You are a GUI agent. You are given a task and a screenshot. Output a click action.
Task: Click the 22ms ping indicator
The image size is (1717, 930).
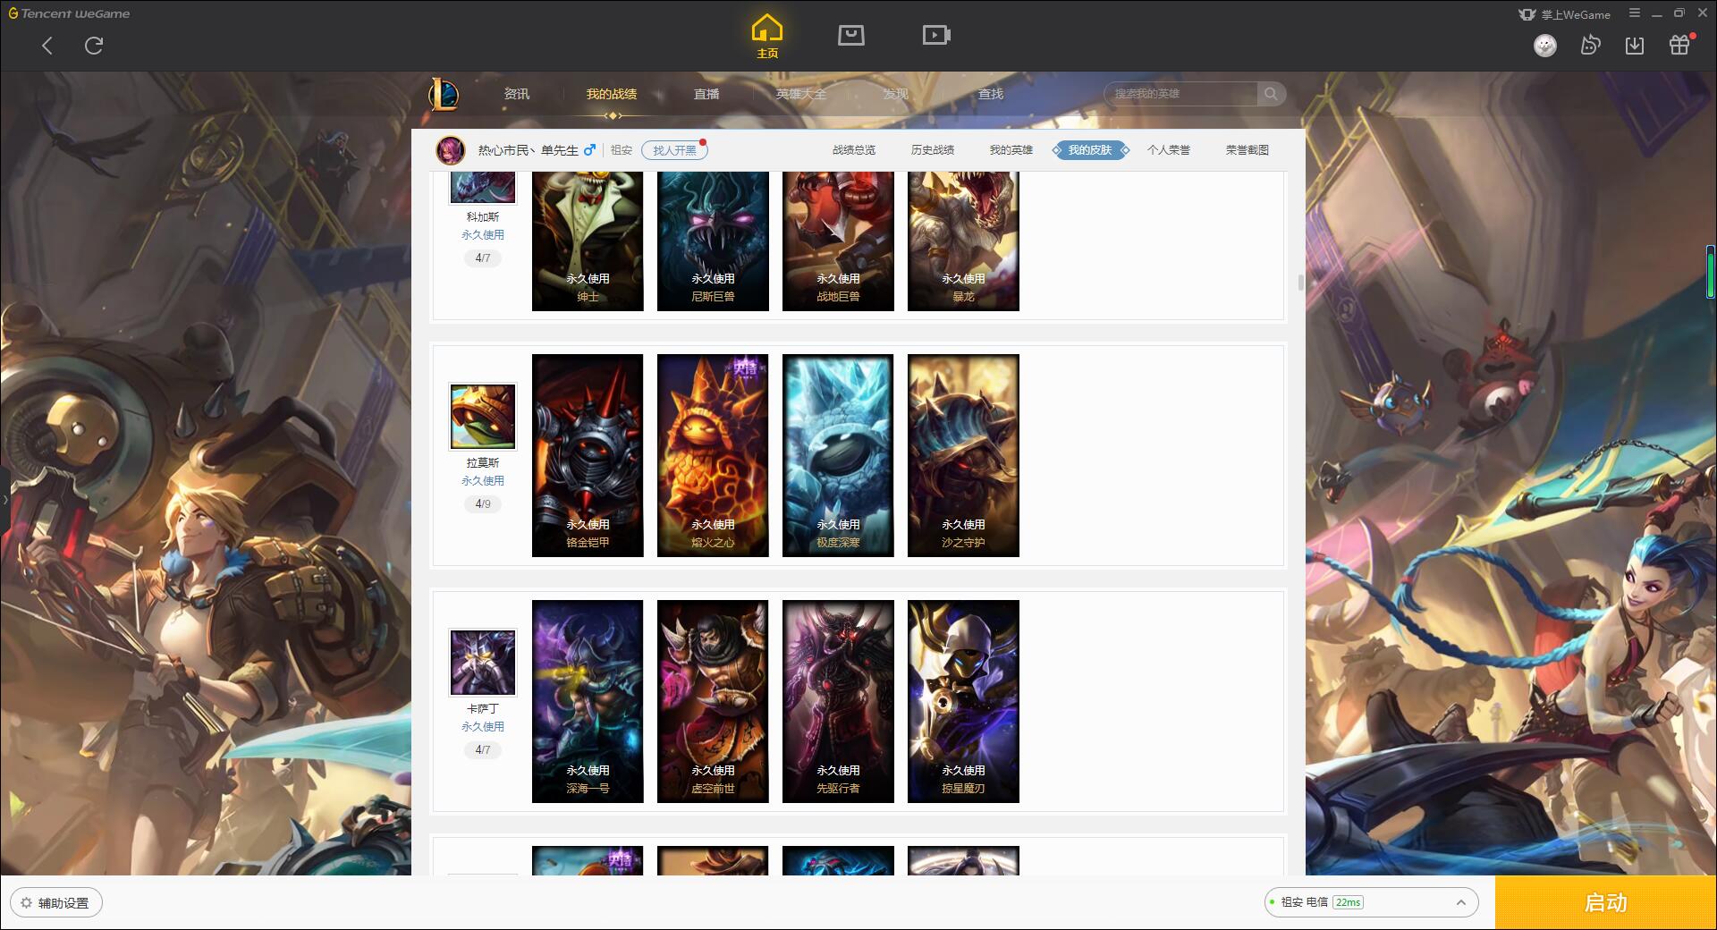pyautogui.click(x=1348, y=902)
